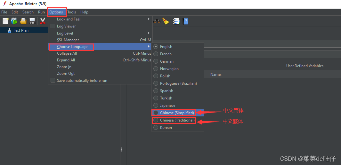Screen dimensions: 341x165
Task: Click the broom Reset Search icon
Action: (166, 21)
